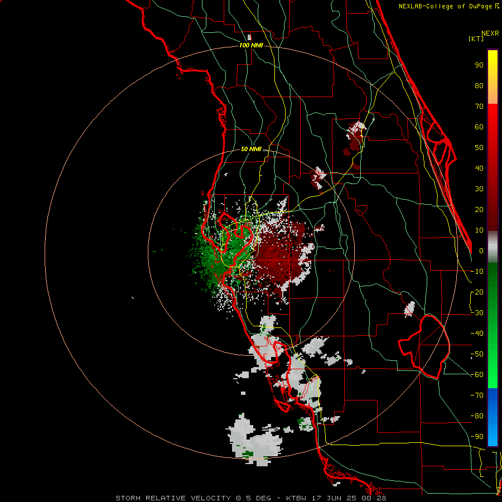Click the -50 value on velocity scale
This screenshot has height=502, width=502.
477,354
